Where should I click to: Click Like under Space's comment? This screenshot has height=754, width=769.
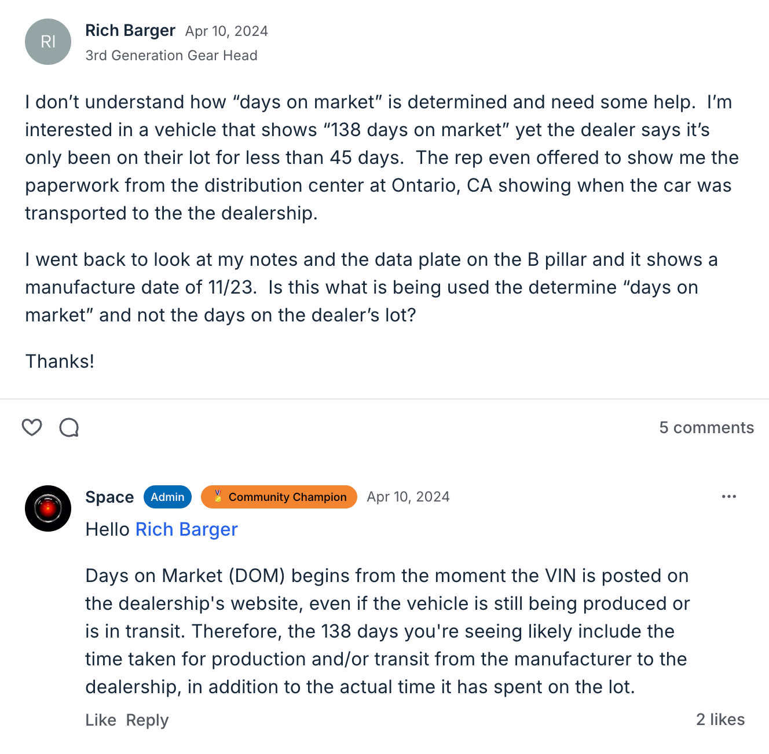pos(101,720)
